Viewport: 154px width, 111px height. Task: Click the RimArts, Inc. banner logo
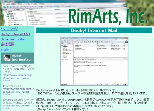pyautogui.click(x=108, y=16)
